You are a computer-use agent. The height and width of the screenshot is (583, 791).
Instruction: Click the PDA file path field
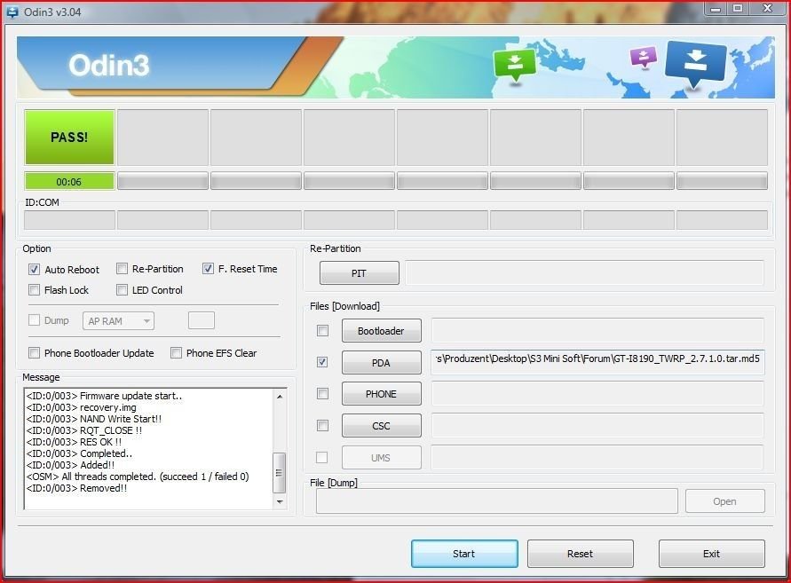pos(597,362)
